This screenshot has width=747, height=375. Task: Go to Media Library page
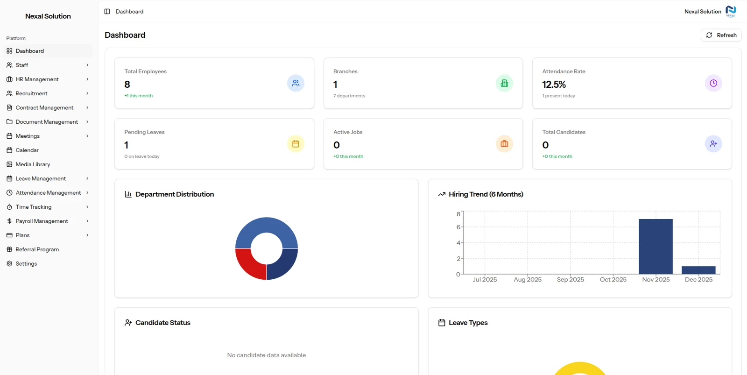click(x=48, y=164)
